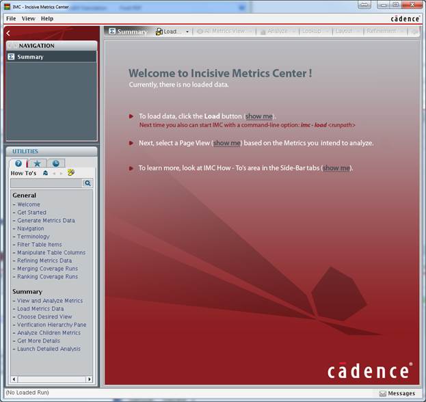The image size is (426, 402).
Task: Open the Help menu
Action: [47, 18]
